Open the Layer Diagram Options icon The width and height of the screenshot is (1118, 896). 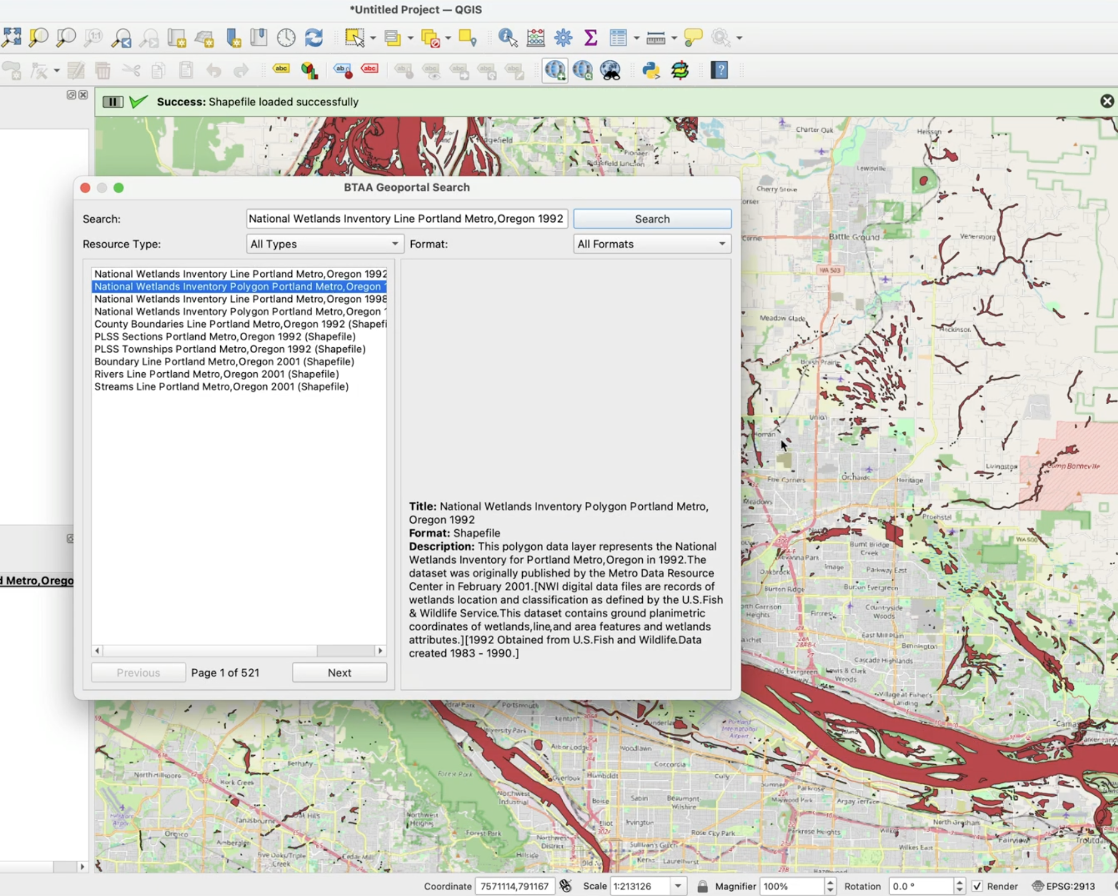(309, 70)
